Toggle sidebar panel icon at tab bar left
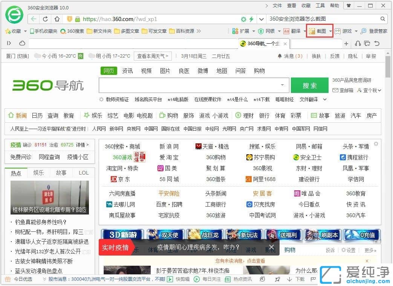This screenshot has width=393, height=286. (9, 43)
